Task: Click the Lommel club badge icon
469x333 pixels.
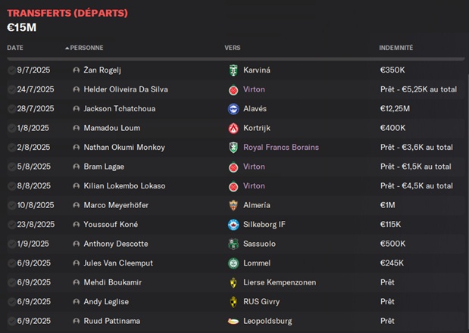Action: click(233, 263)
